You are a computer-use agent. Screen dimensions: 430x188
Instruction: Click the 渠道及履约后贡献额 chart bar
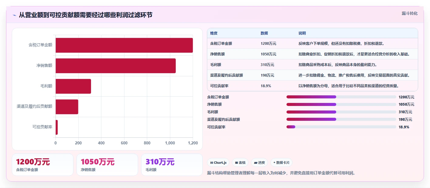tap(67, 107)
